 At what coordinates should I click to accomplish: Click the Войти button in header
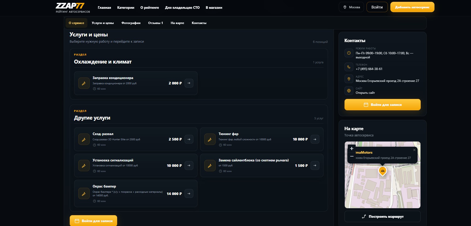[x=377, y=7]
